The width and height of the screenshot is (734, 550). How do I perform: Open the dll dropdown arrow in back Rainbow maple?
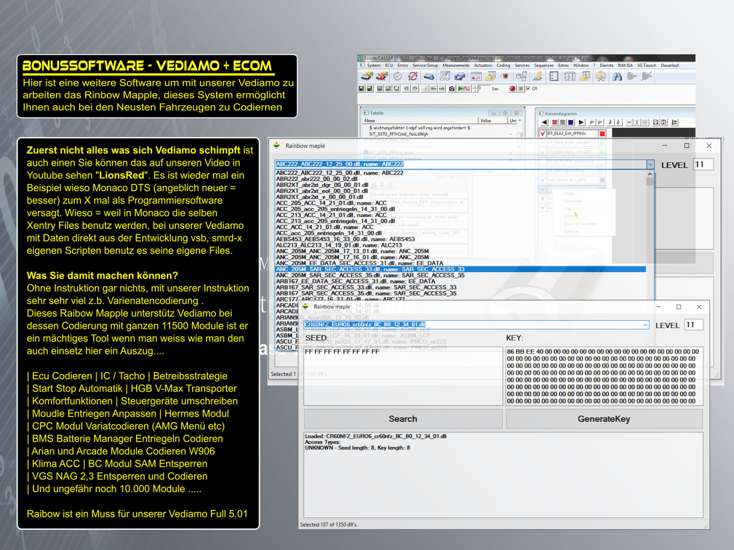pos(650,164)
